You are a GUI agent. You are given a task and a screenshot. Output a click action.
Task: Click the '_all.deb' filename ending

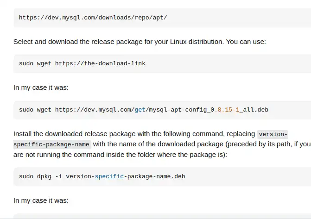[254, 110]
